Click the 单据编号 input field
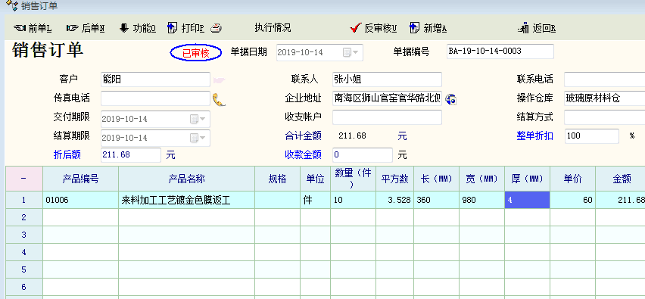Image resolution: width=645 pixels, height=299 pixels. (500, 51)
